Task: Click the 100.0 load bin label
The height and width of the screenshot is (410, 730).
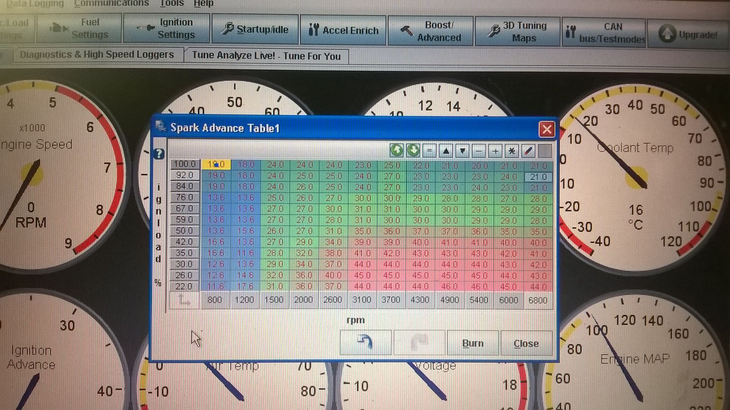Action: 185,164
